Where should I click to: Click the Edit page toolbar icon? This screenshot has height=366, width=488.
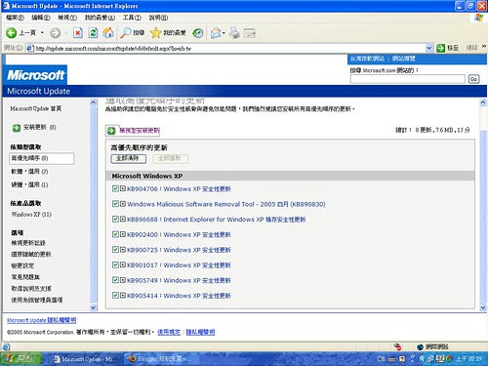coord(250,33)
